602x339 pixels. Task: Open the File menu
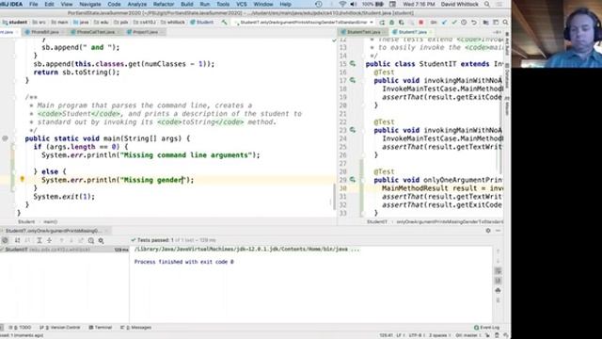coord(34,4)
